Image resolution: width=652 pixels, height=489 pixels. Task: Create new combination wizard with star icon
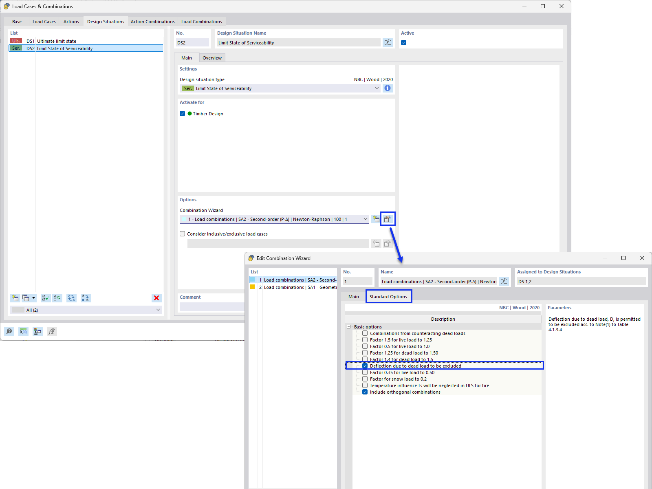[x=376, y=219]
